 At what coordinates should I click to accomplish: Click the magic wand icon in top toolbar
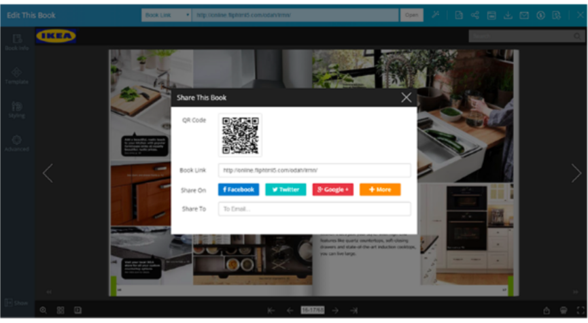pos(435,15)
